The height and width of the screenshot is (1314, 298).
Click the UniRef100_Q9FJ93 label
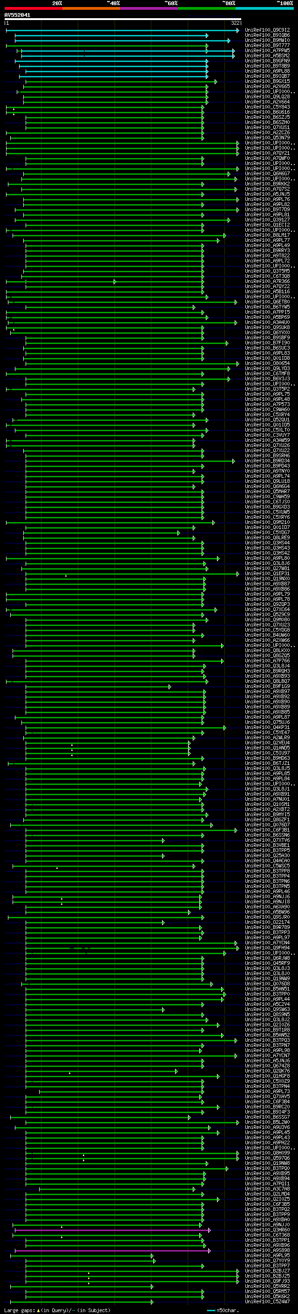pos(267,1281)
